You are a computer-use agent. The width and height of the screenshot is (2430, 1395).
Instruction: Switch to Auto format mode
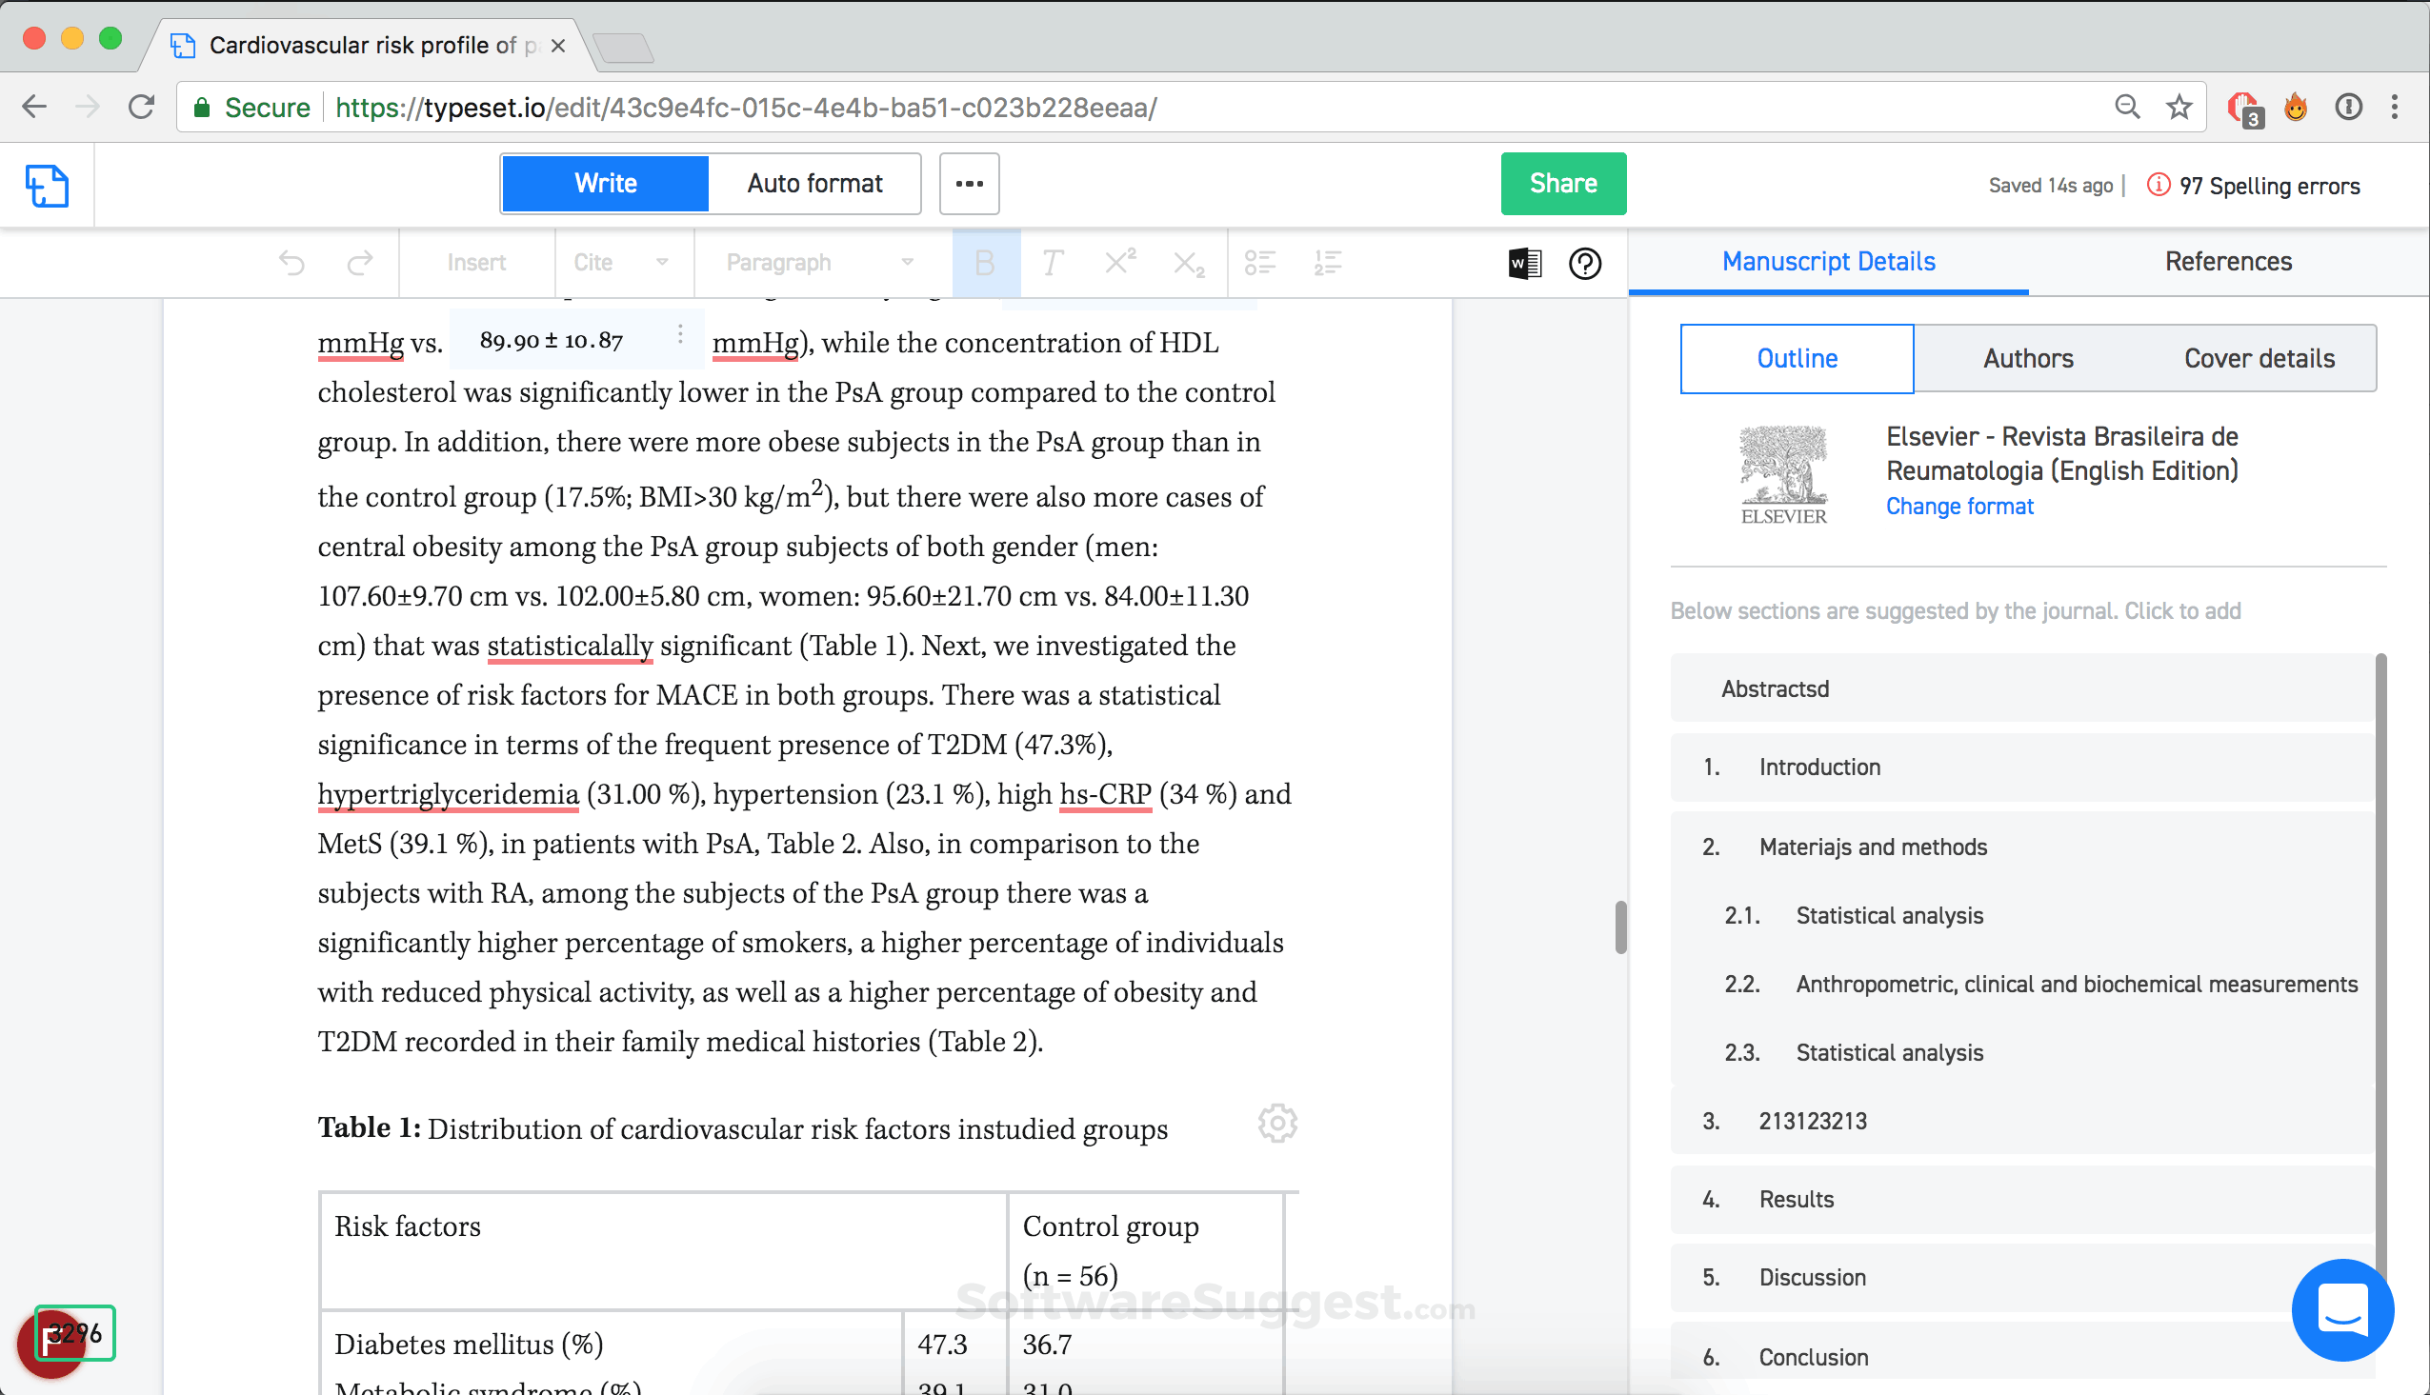[x=814, y=183]
